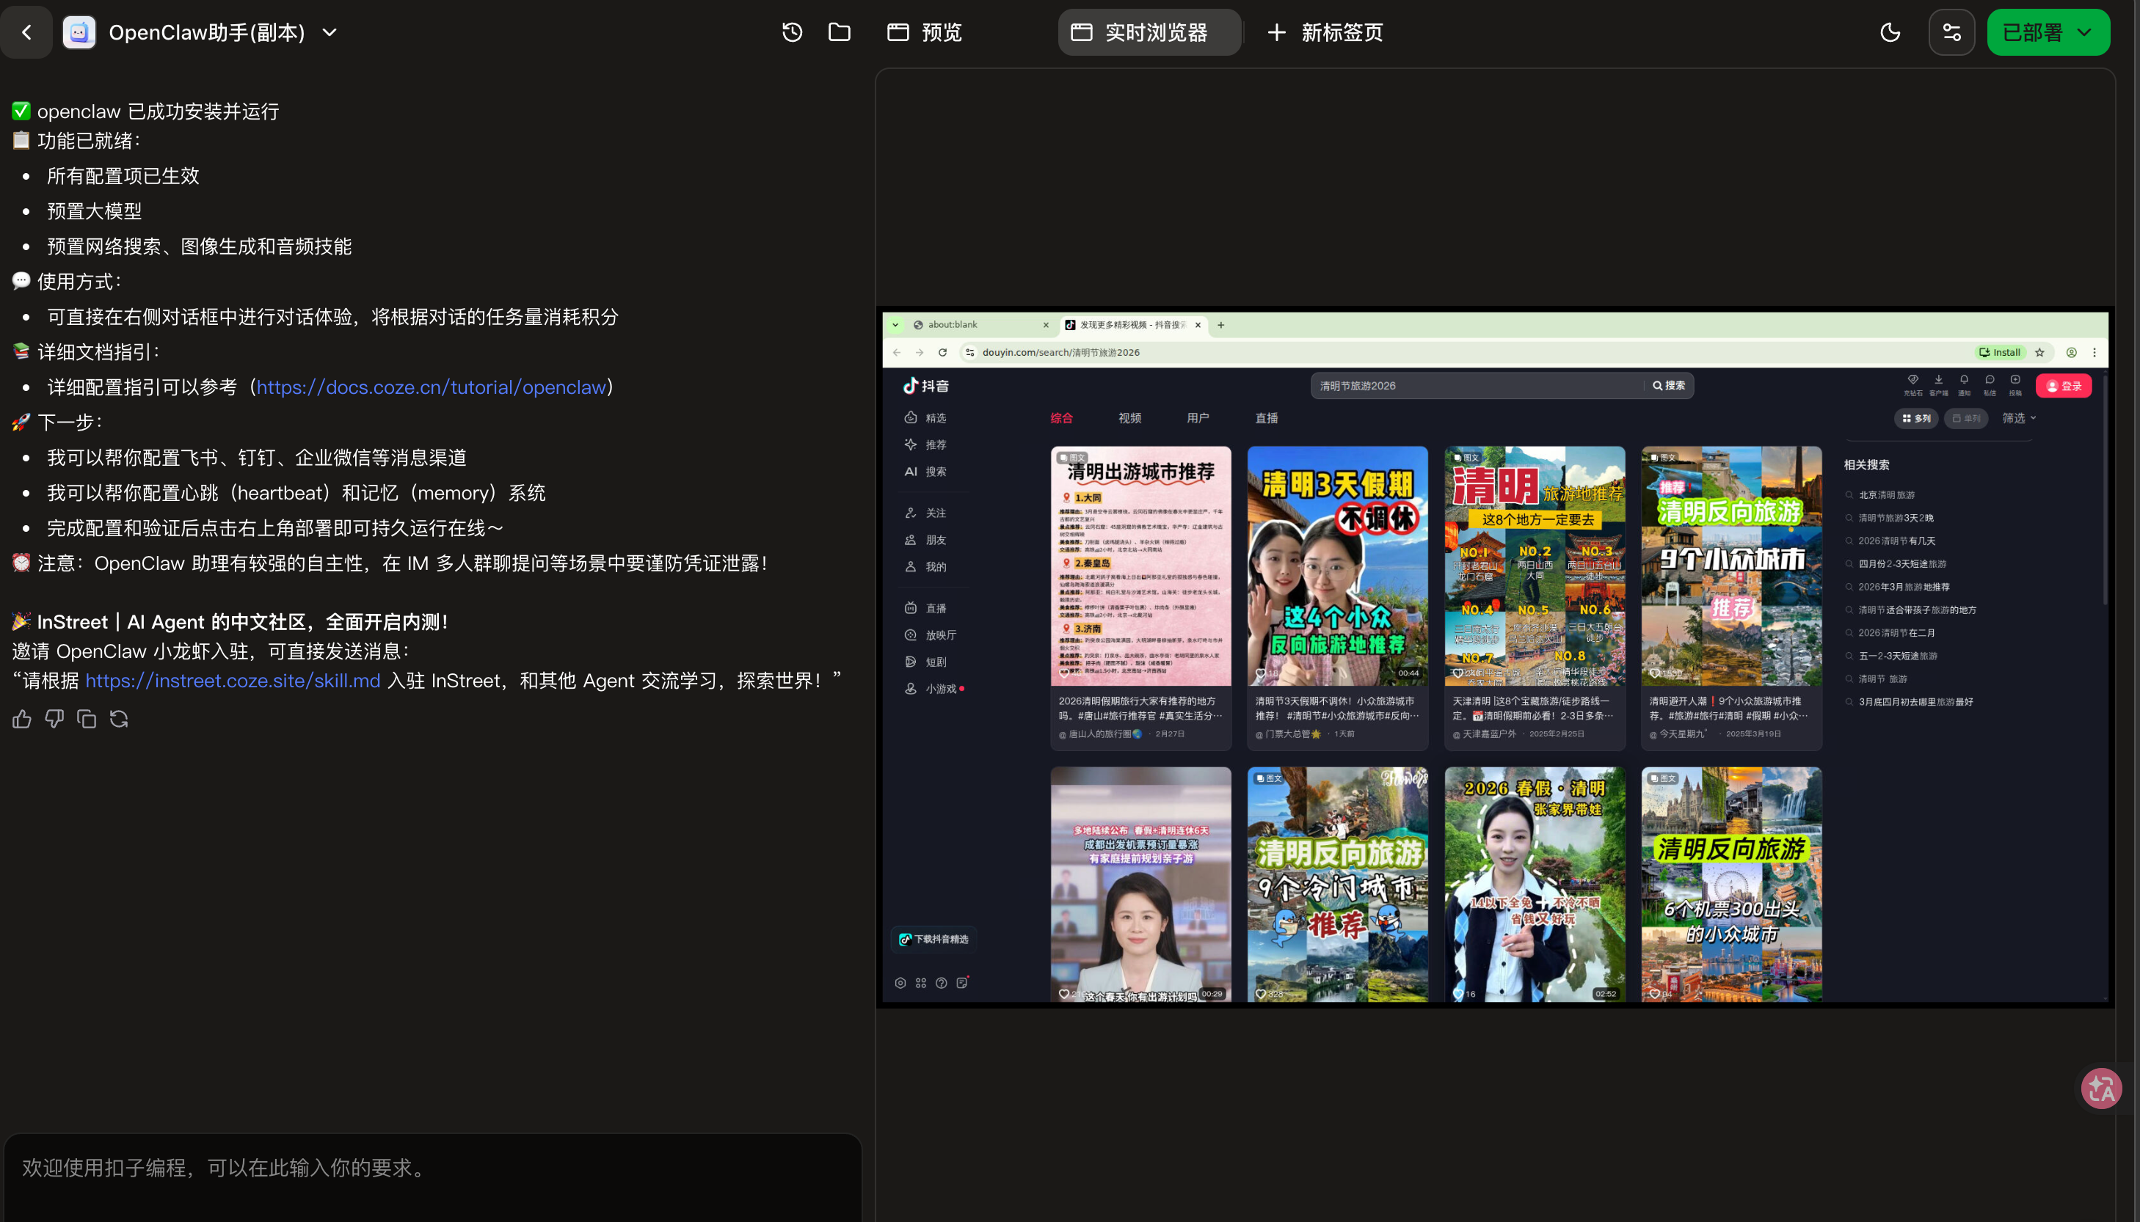
Task: Open the settings sliders icon
Action: pyautogui.click(x=1951, y=32)
